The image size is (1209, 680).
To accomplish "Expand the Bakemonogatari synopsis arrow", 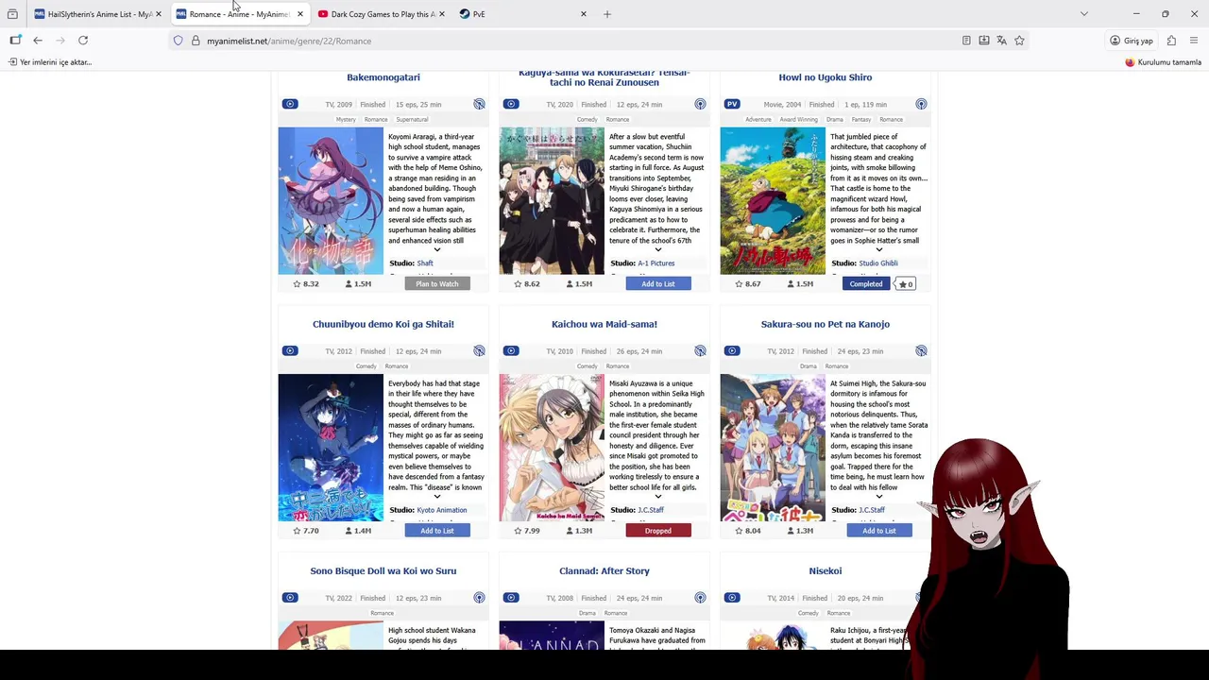I will pyautogui.click(x=436, y=250).
